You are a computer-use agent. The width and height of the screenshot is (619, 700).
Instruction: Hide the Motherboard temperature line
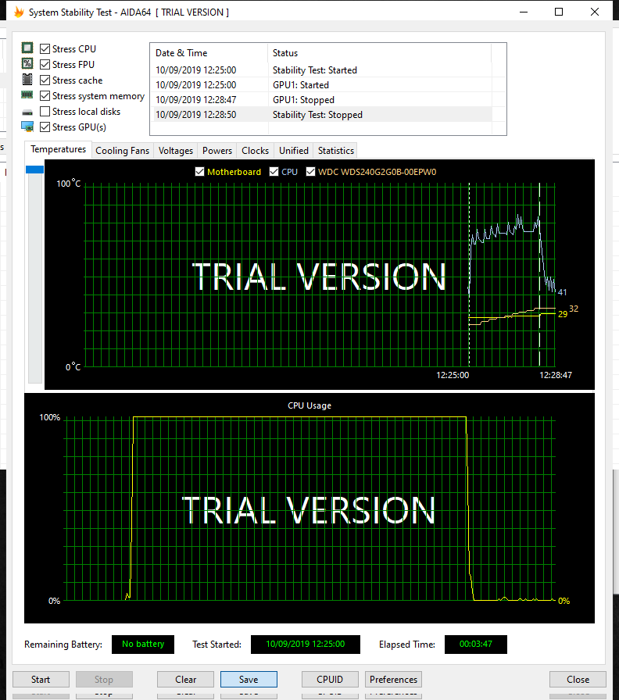pos(199,172)
